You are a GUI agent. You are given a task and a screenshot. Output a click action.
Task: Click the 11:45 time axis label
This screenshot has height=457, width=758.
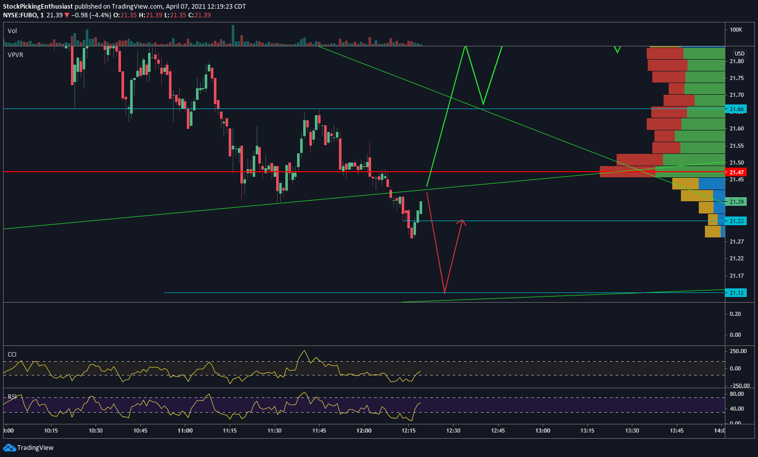tap(319, 431)
